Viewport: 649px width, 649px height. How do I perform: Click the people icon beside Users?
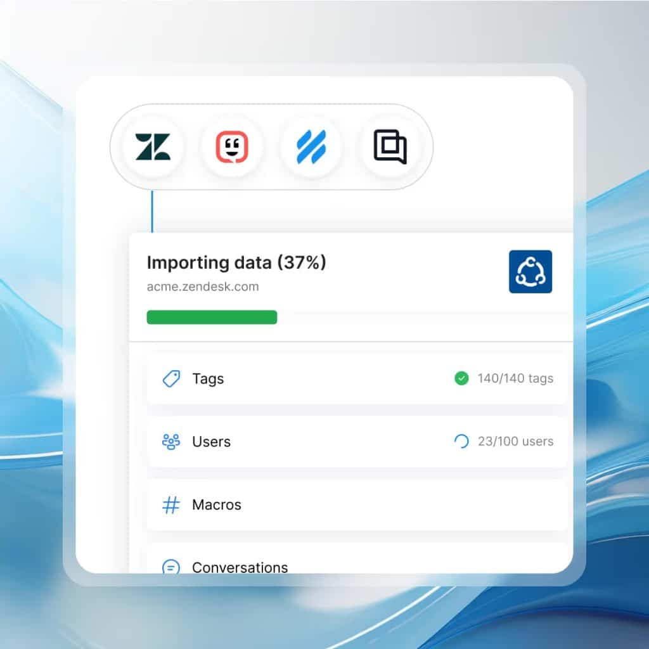(171, 442)
